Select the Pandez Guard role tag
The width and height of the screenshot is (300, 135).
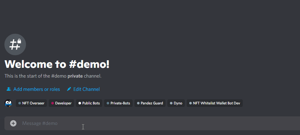point(150,103)
